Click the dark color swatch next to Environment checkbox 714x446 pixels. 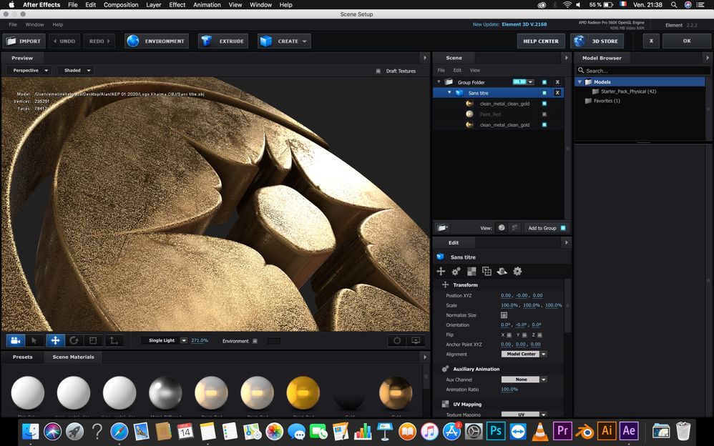pyautogui.click(x=274, y=341)
